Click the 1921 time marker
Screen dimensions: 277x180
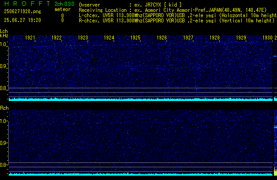(30, 38)
